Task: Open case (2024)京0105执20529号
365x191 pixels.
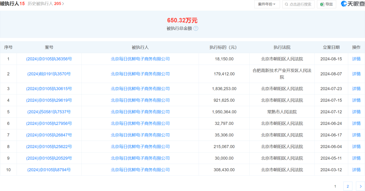Action: click(49, 158)
